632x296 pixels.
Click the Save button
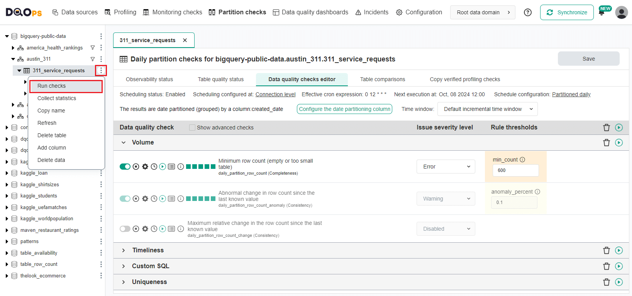(589, 59)
